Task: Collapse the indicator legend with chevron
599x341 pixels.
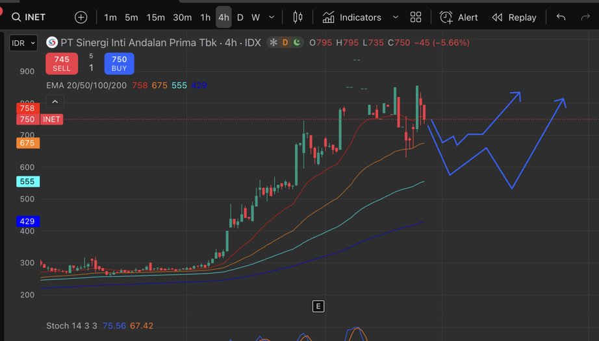Action: pyautogui.click(x=55, y=102)
